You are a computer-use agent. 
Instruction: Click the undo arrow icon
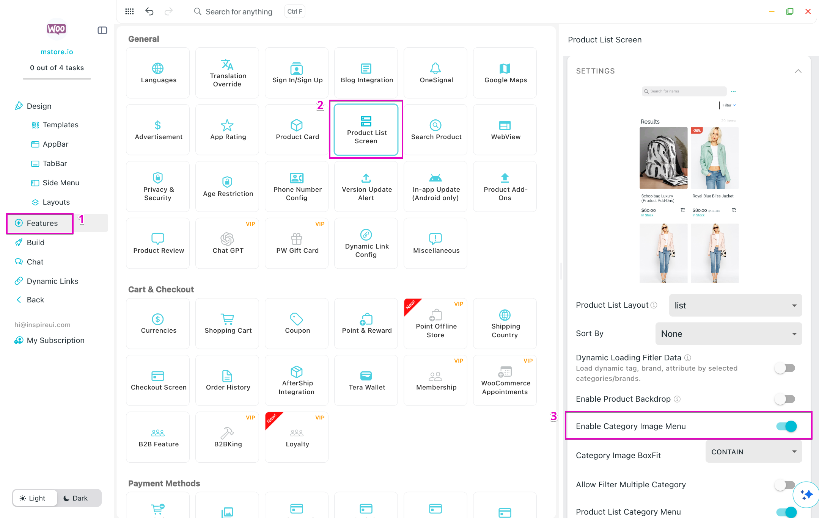pos(149,11)
